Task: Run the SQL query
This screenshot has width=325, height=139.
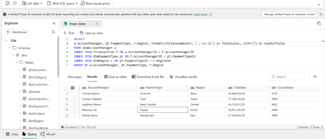Action: coord(69,33)
